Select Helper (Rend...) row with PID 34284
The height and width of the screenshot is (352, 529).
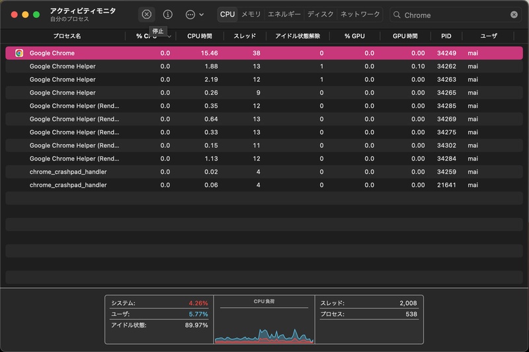pyautogui.click(x=264, y=158)
